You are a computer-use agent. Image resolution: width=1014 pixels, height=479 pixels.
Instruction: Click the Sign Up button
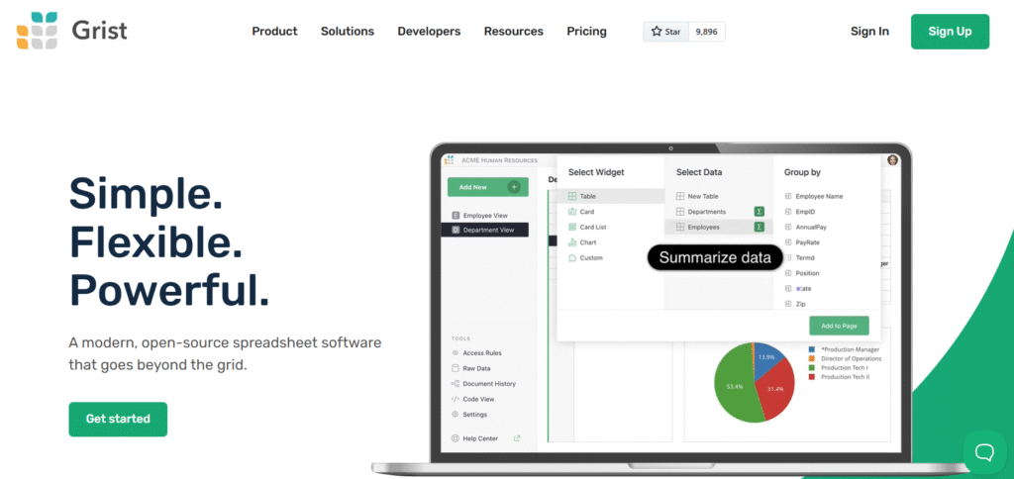click(x=950, y=32)
